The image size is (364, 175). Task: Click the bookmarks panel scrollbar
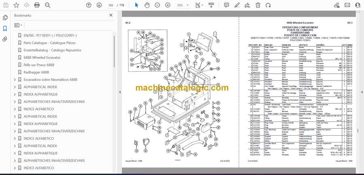point(114,51)
